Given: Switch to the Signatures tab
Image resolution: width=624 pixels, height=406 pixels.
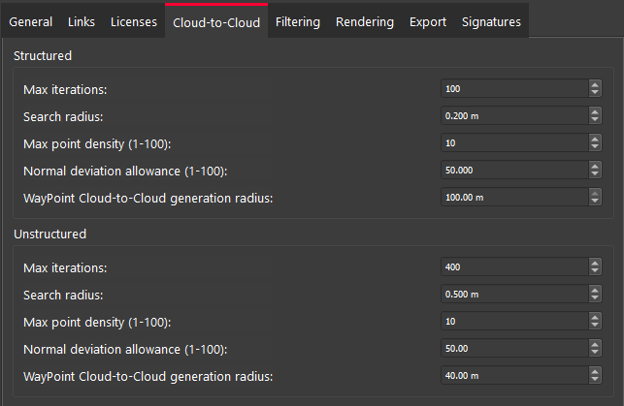Looking at the screenshot, I should click(490, 21).
